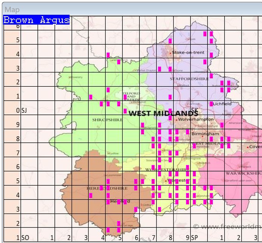The height and width of the screenshot is (243, 262).
Task: Click the SO grid square label
Action: coord(25,238)
